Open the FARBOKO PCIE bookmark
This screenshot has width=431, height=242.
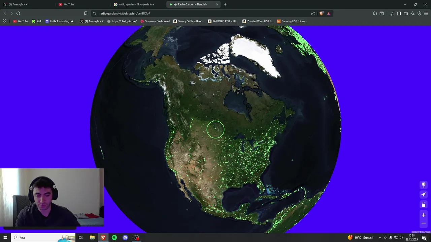223,21
